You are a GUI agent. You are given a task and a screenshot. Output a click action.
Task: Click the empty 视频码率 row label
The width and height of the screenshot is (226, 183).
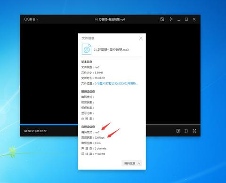coord(88,103)
